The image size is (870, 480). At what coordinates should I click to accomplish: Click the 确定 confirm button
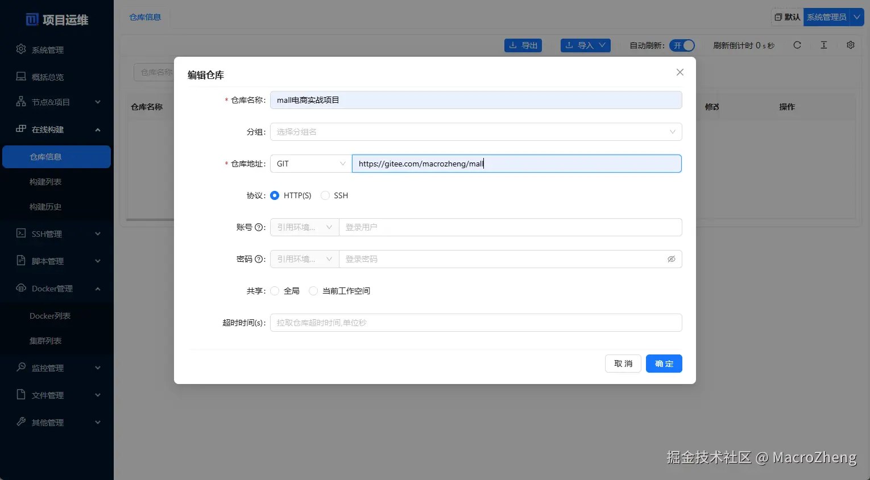[x=664, y=364]
